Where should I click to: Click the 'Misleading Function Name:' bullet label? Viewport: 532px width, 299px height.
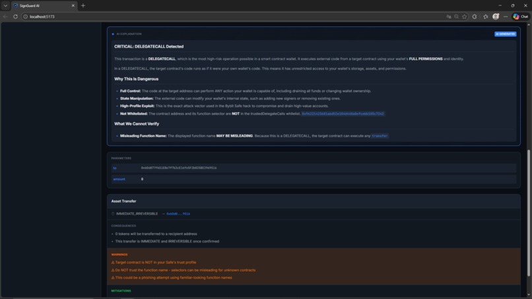pyautogui.click(x=143, y=136)
